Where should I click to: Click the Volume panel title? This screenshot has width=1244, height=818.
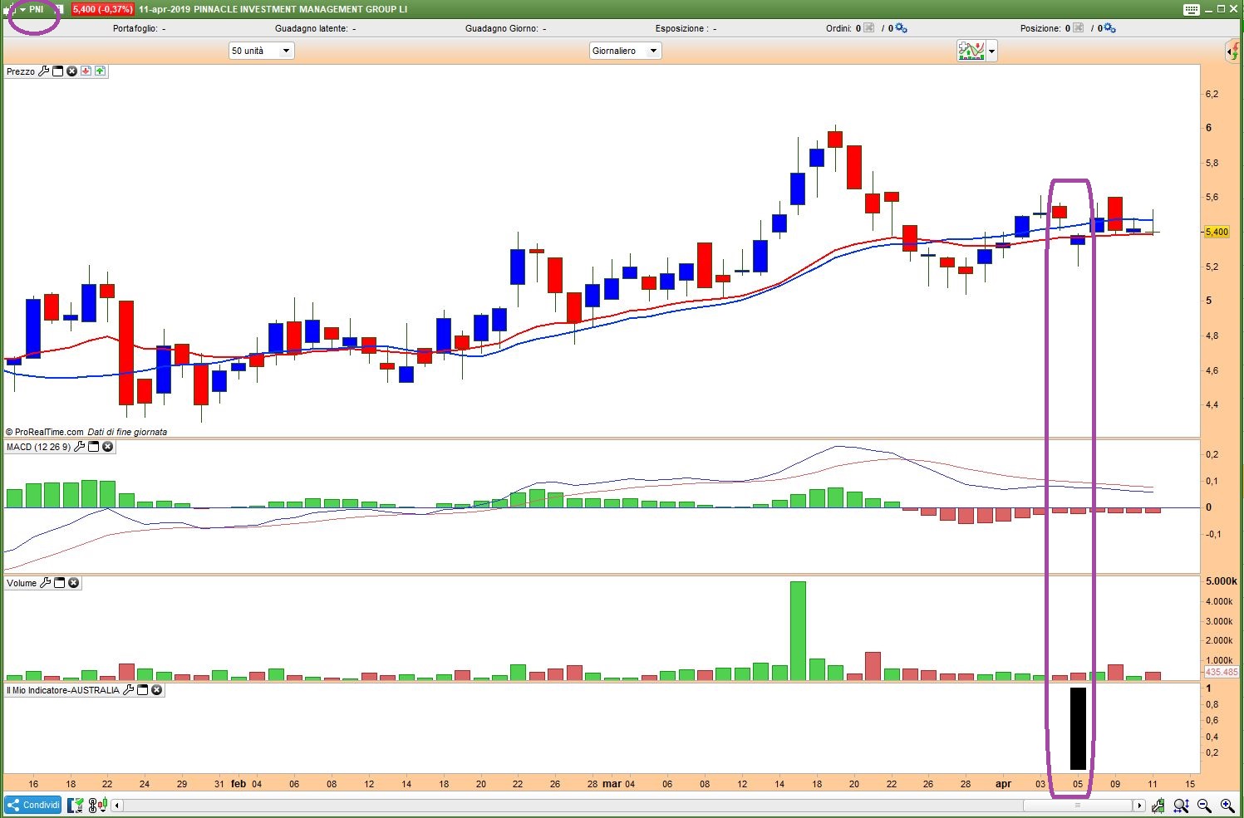coord(22,583)
